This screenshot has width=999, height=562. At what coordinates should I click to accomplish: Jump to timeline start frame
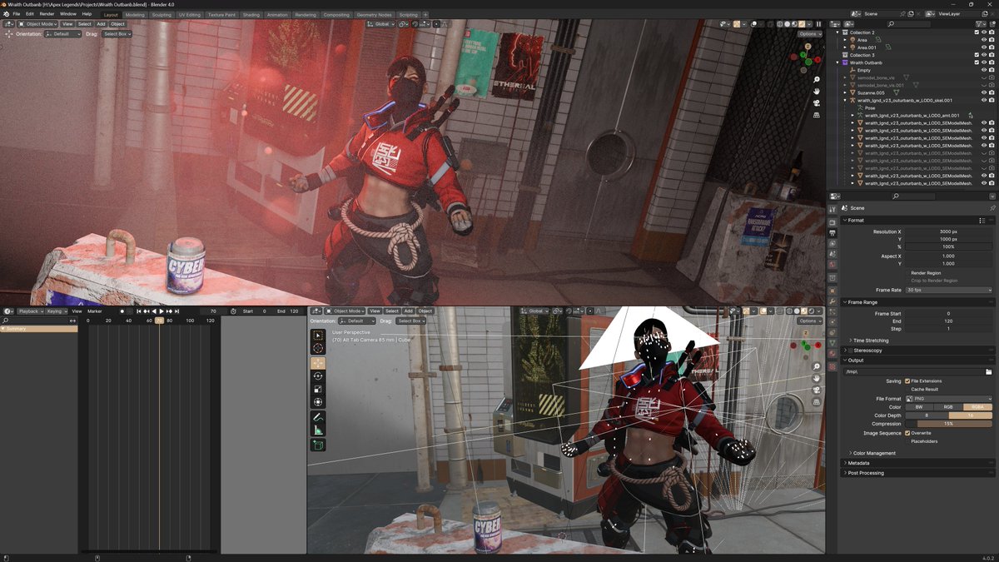(x=138, y=311)
